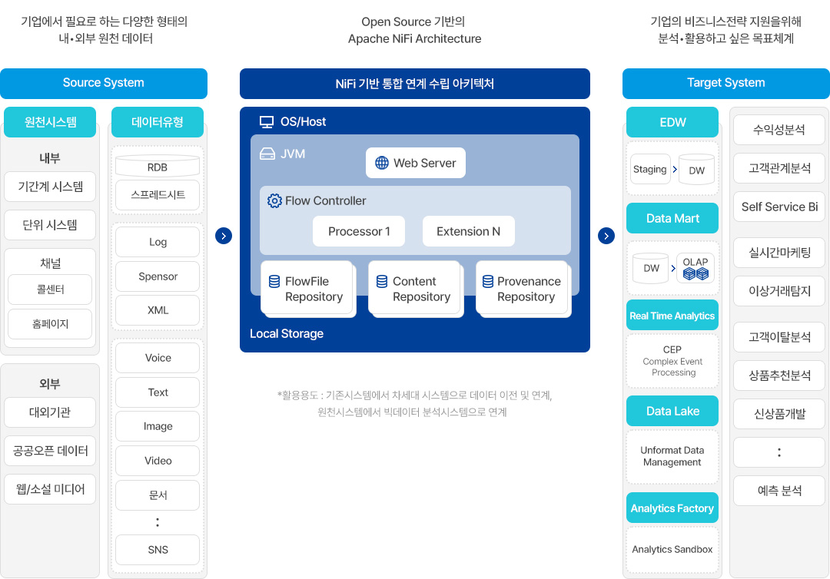
Task: Click the DW cylinder next to Staging
Action: pos(696,170)
